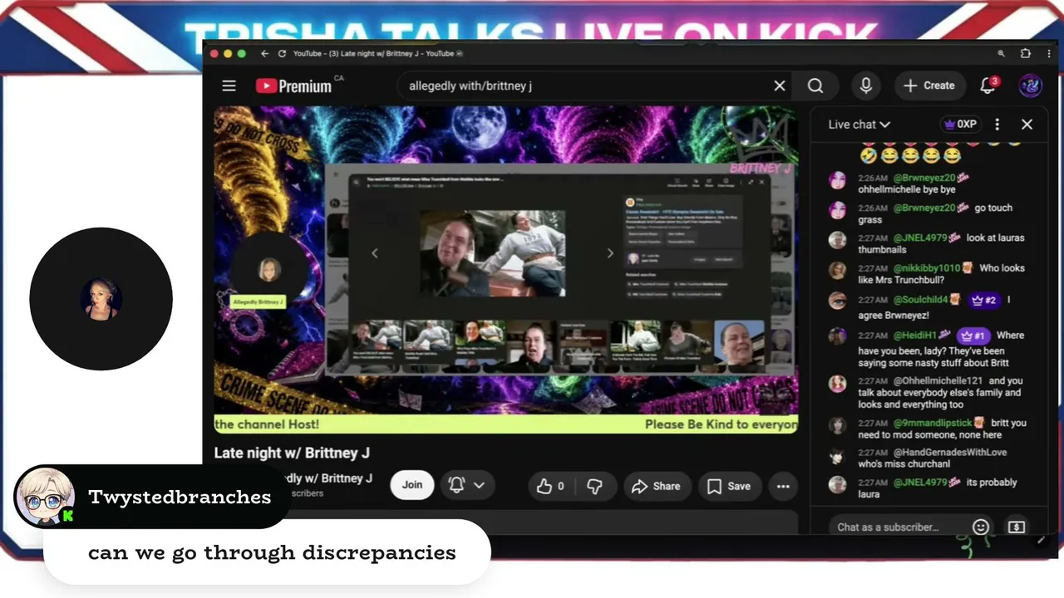1064x598 pixels.
Task: Select the browser tab titled Late night w/ Brittney J
Action: (377, 53)
